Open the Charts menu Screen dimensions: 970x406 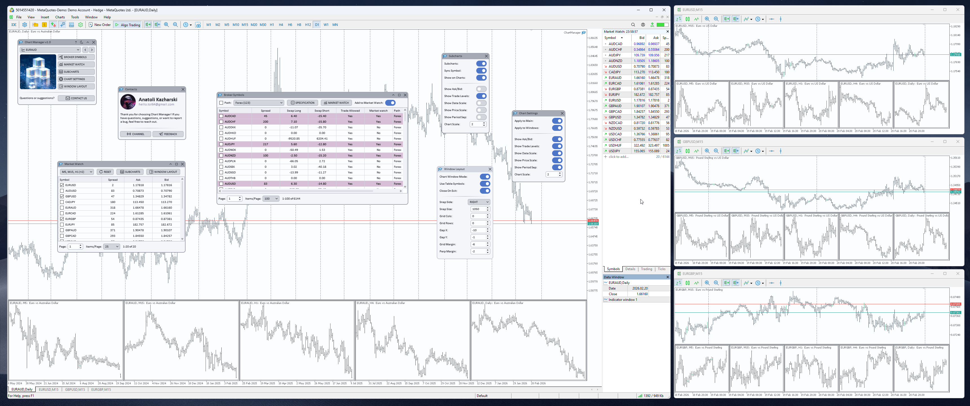click(60, 17)
